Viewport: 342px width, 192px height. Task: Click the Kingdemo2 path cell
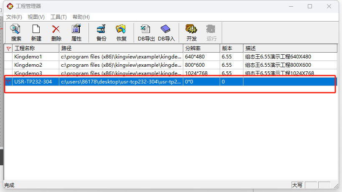[x=121, y=65]
